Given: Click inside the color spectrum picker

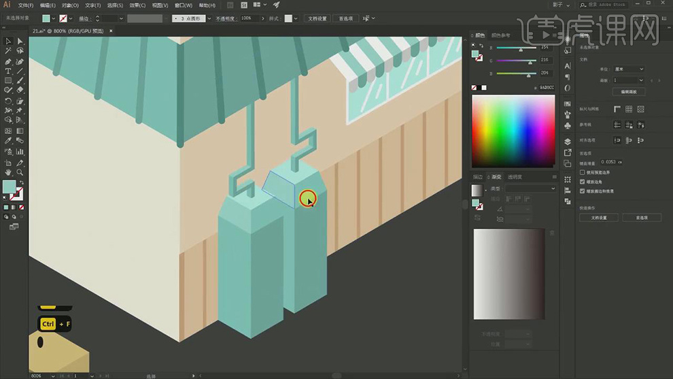Looking at the screenshot, I should pos(513,129).
